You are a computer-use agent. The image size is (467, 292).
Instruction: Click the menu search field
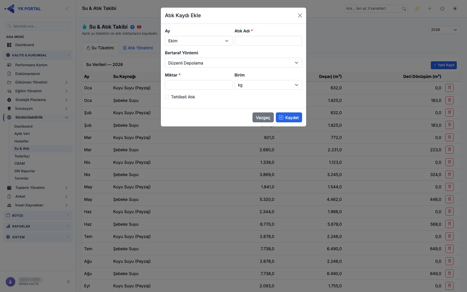coord(38,26)
